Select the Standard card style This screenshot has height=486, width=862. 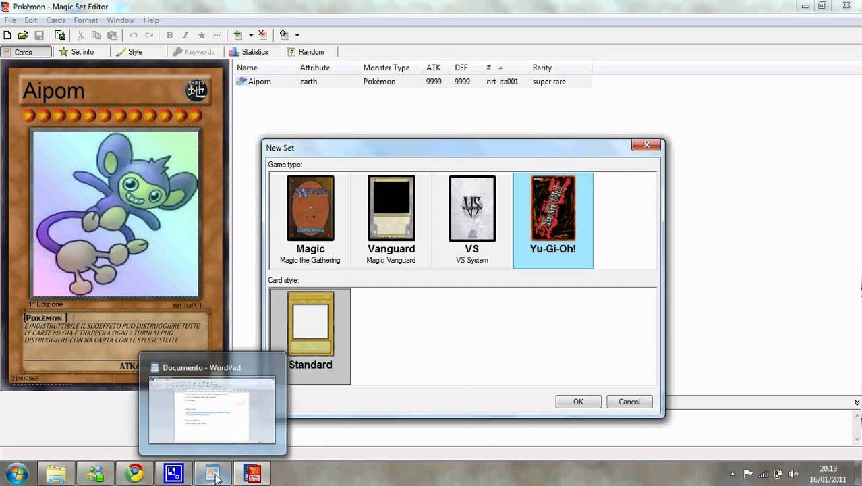[x=310, y=336]
